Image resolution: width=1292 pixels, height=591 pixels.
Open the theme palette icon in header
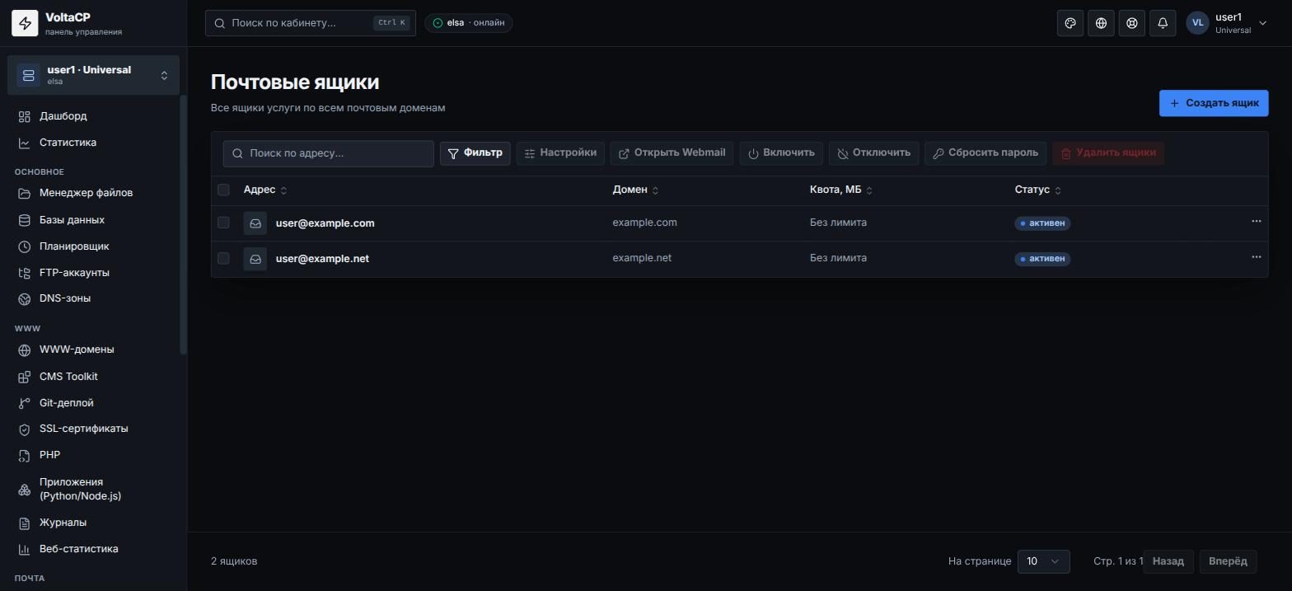pos(1070,23)
